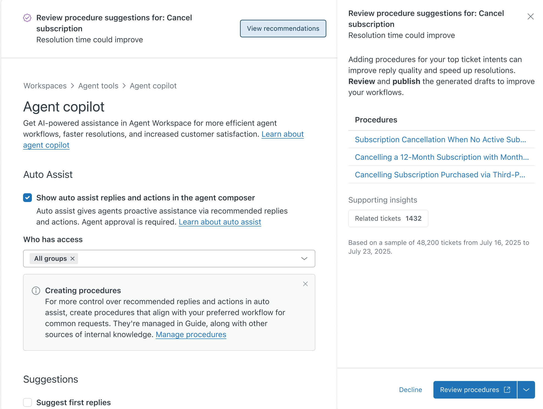Open Subscription Cancellation When No Active Sub procedure

pyautogui.click(x=440, y=139)
